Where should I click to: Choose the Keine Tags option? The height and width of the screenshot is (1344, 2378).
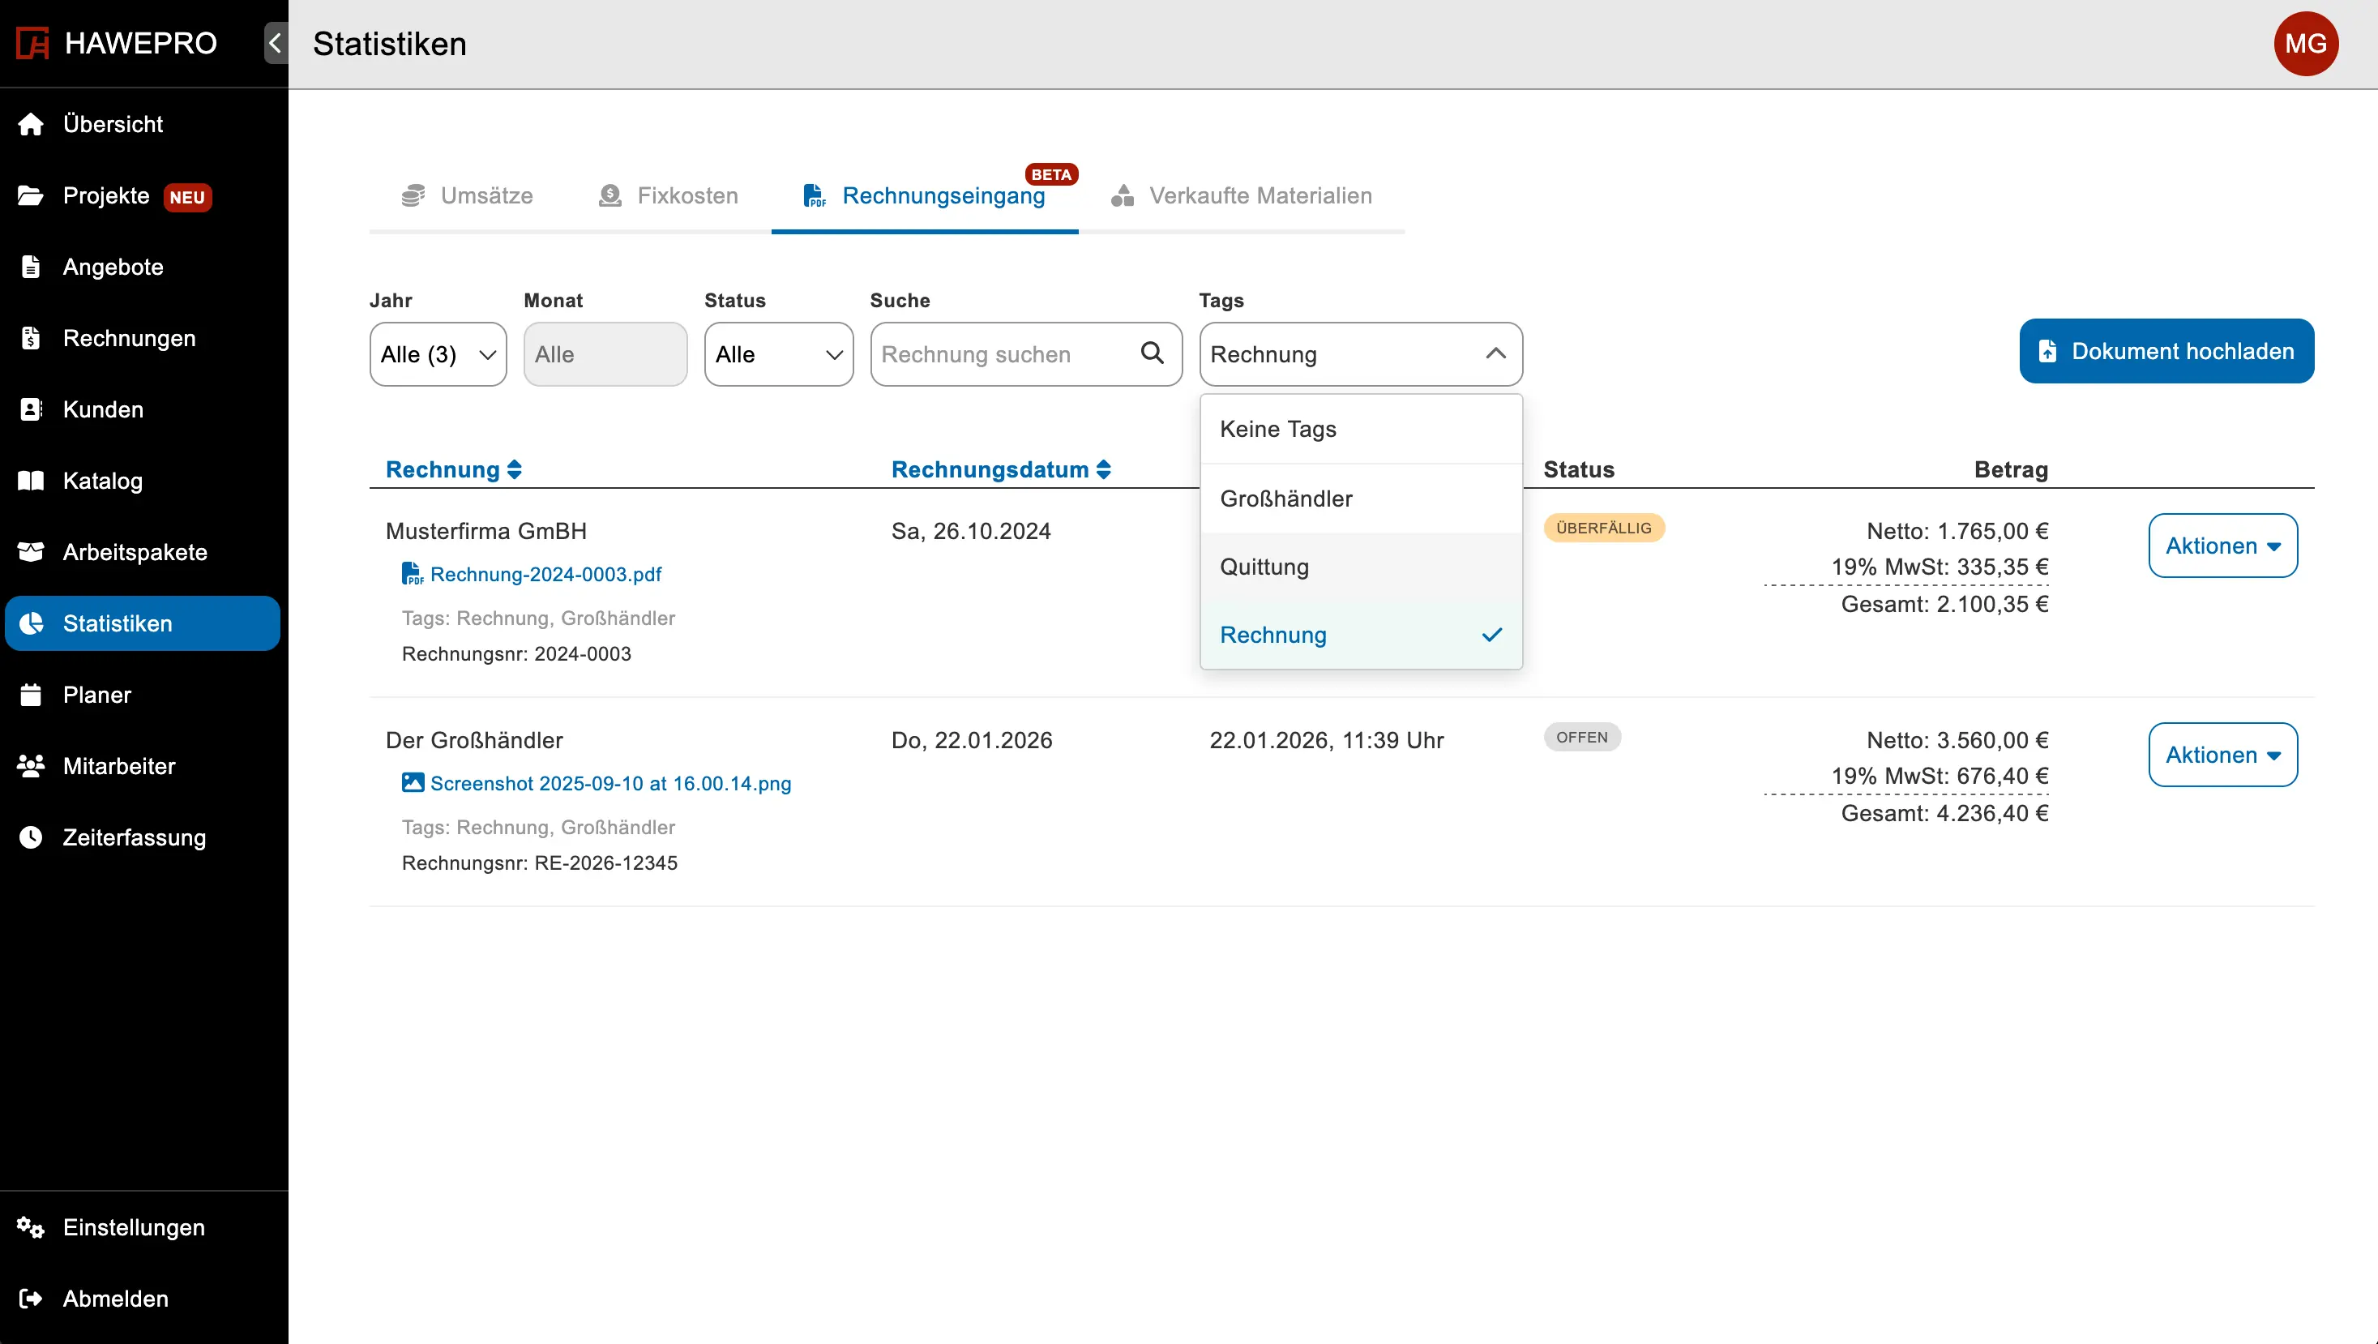1360,430
